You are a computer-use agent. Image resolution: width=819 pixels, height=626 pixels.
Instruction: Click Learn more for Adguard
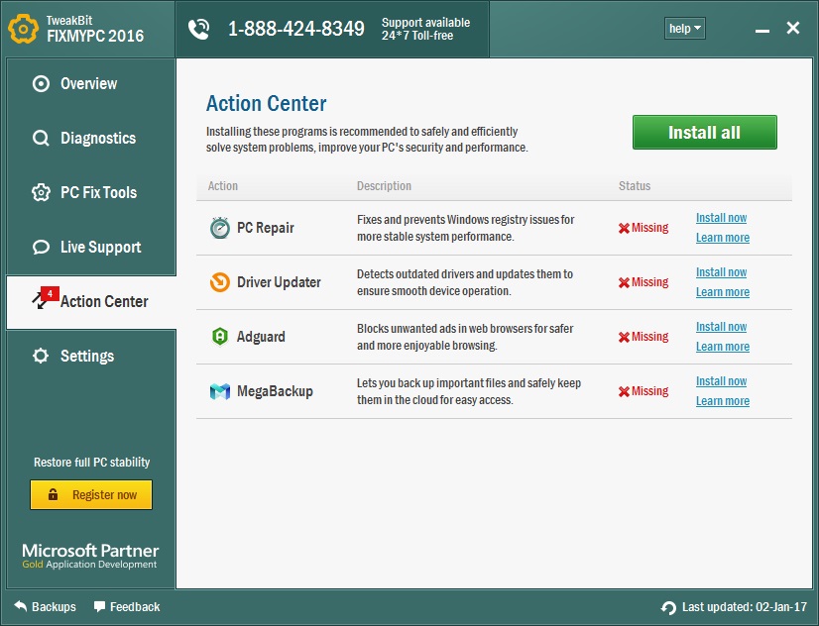(x=722, y=347)
